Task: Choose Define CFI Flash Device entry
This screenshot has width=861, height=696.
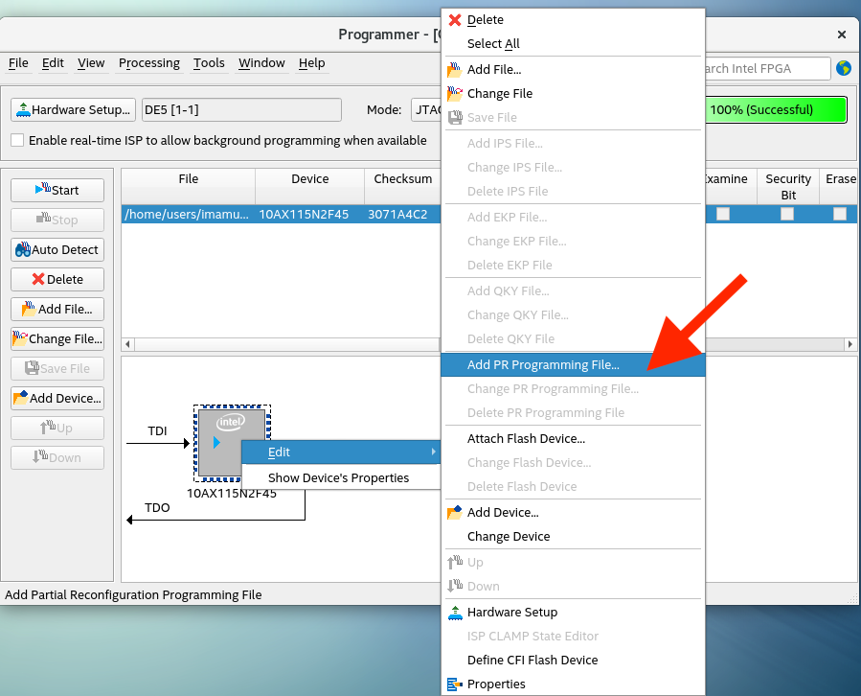Action: click(573, 661)
